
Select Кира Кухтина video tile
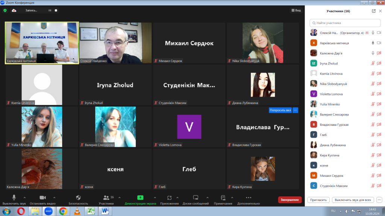(x=263, y=169)
